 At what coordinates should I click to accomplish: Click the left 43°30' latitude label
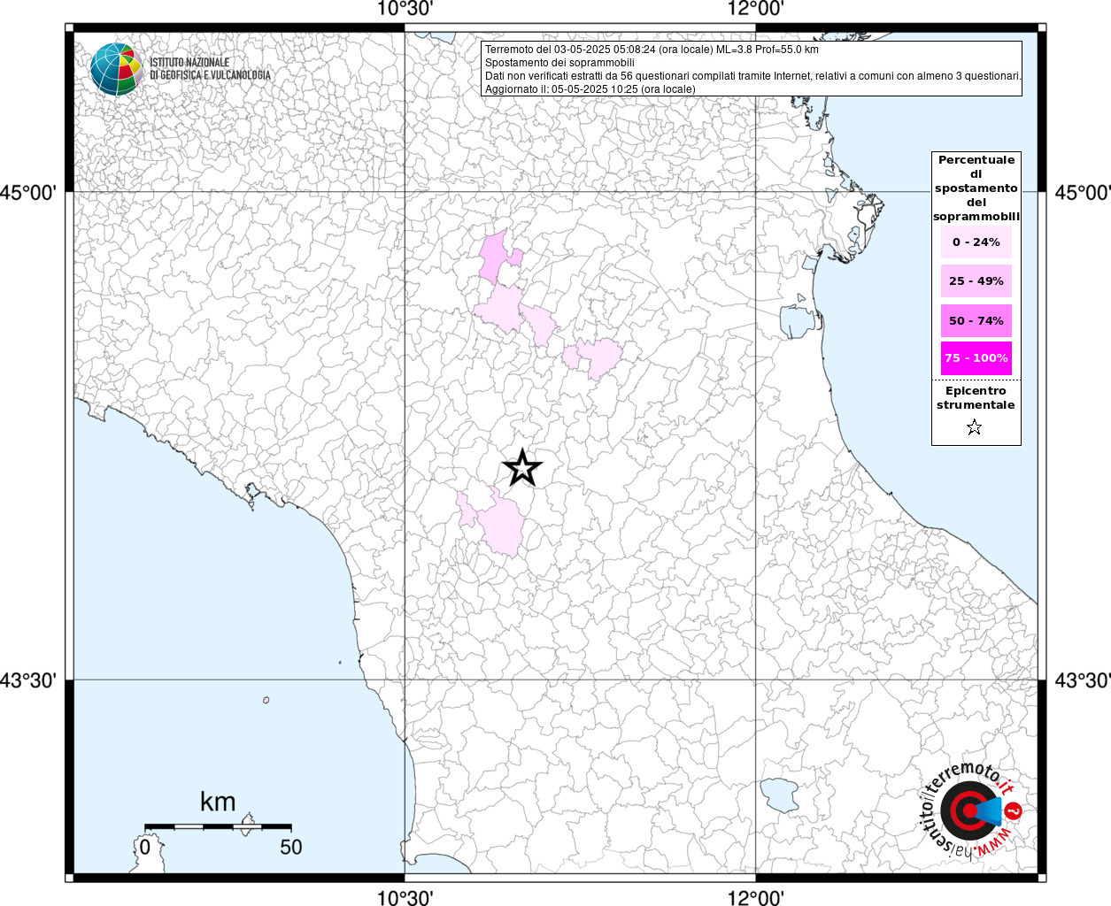click(x=29, y=680)
